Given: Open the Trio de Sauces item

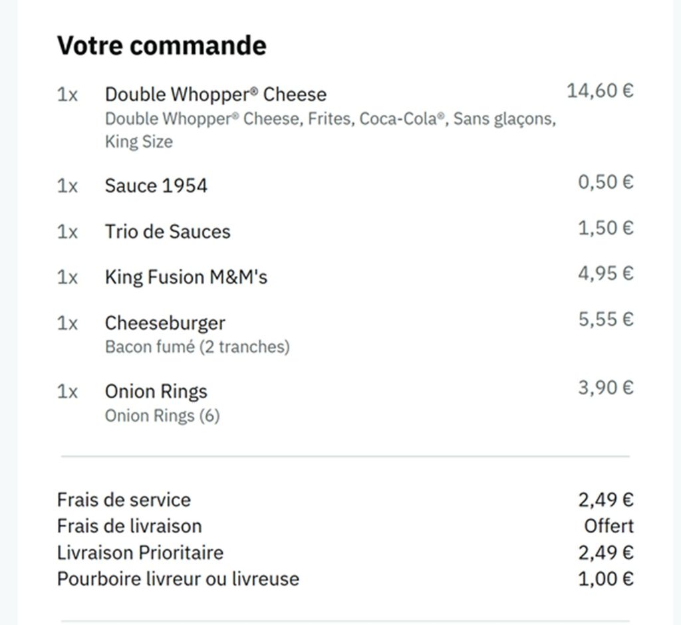Looking at the screenshot, I should click(168, 231).
